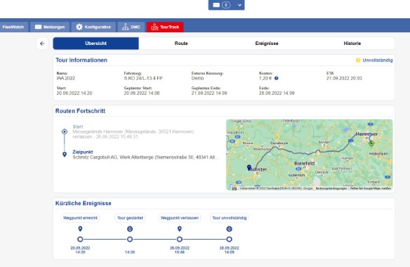Select the Zielpunkt pin icon
The height and width of the screenshot is (267, 410).
coord(65,155)
